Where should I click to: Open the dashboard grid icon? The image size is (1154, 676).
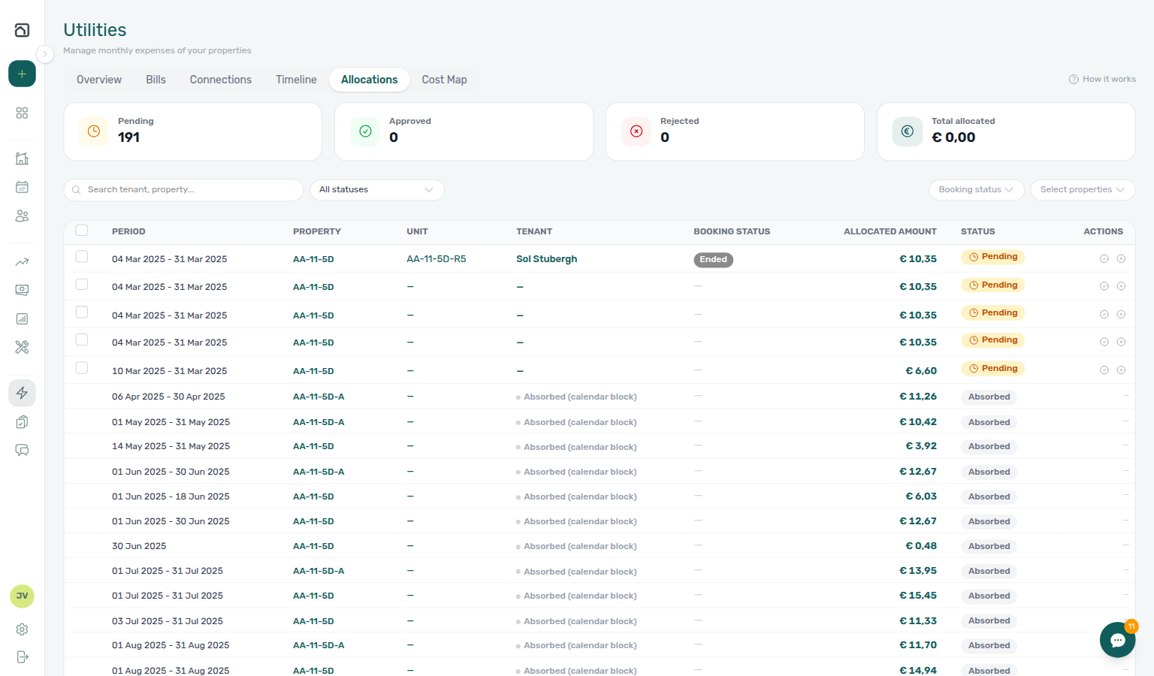tap(22, 113)
